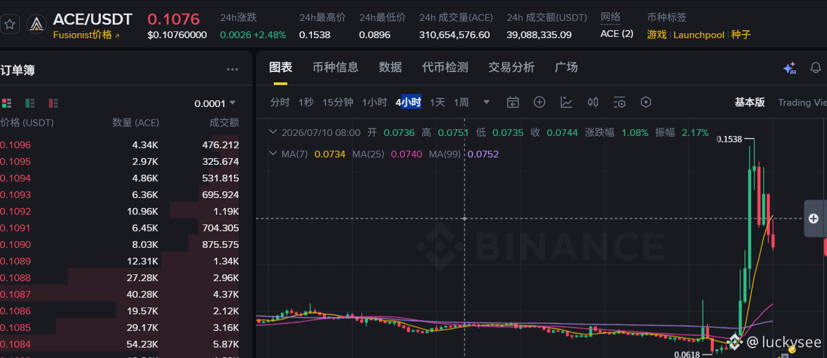Image resolution: width=827 pixels, height=358 pixels.
Task: Click the hexagon chart settings icon
Action: [x=645, y=102]
